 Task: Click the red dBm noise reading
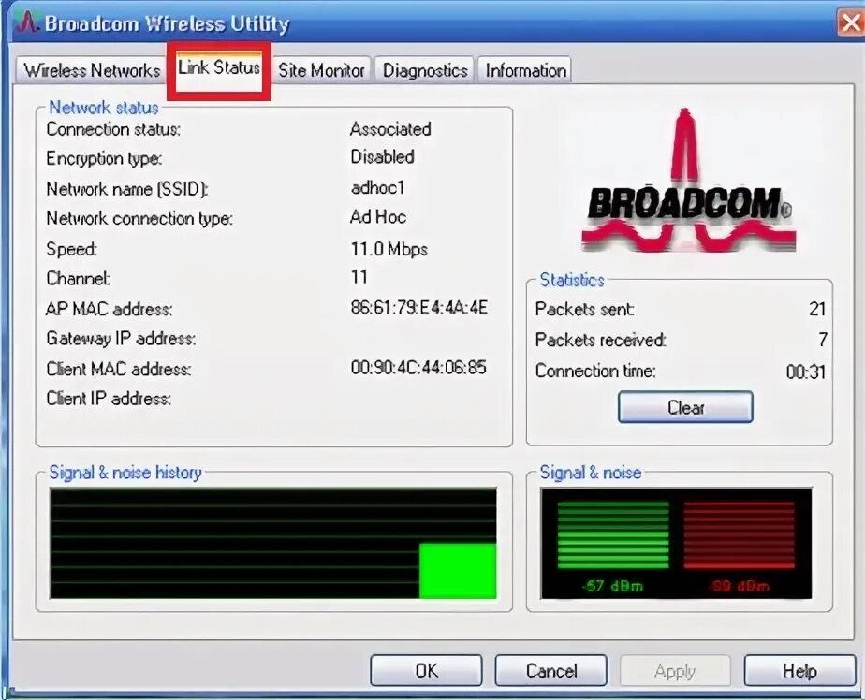740,586
